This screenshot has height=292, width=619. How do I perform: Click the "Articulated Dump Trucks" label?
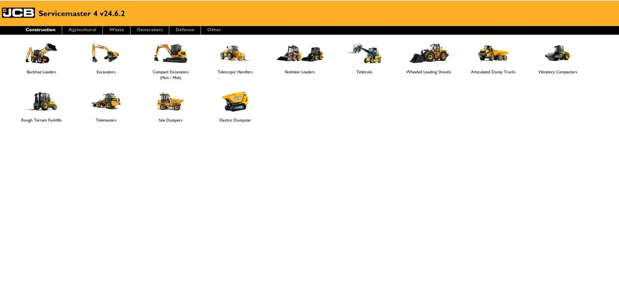coord(493,72)
